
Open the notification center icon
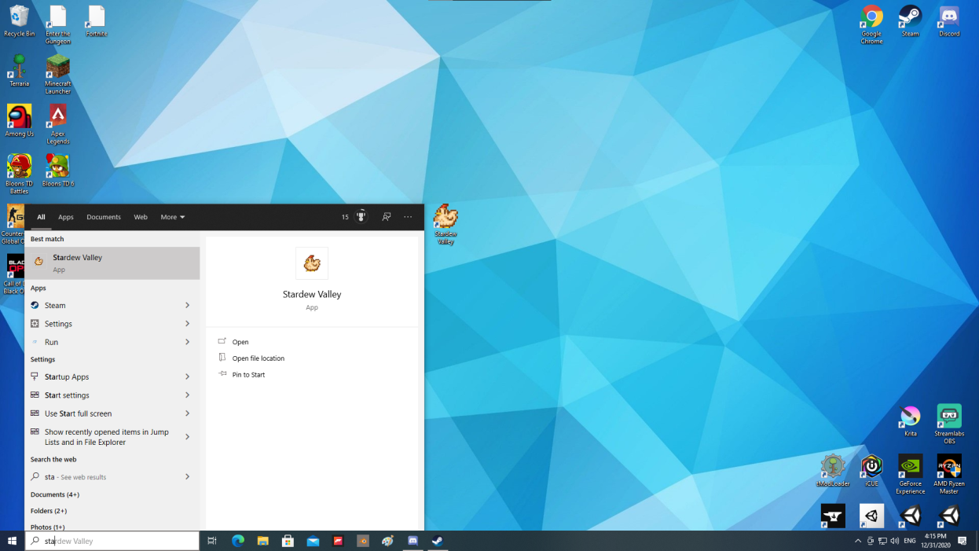point(962,541)
